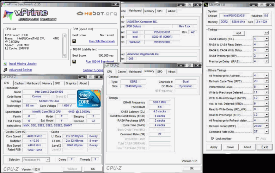Click the Advanced Settings wrench icon
Viewport: 275px width, 173px height.
click(5, 70)
